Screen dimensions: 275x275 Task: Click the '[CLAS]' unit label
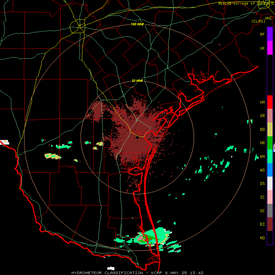(x=258, y=21)
